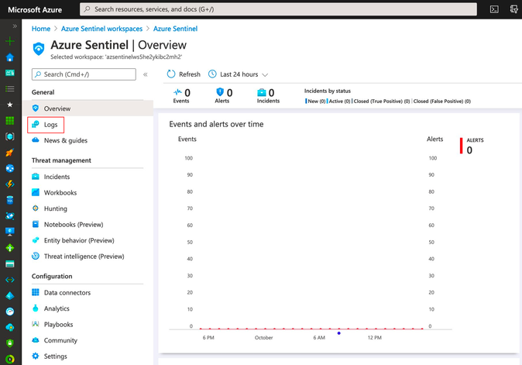Focus the Search (Cmd+/) menu filter box
The height and width of the screenshot is (365, 522).
[84, 74]
